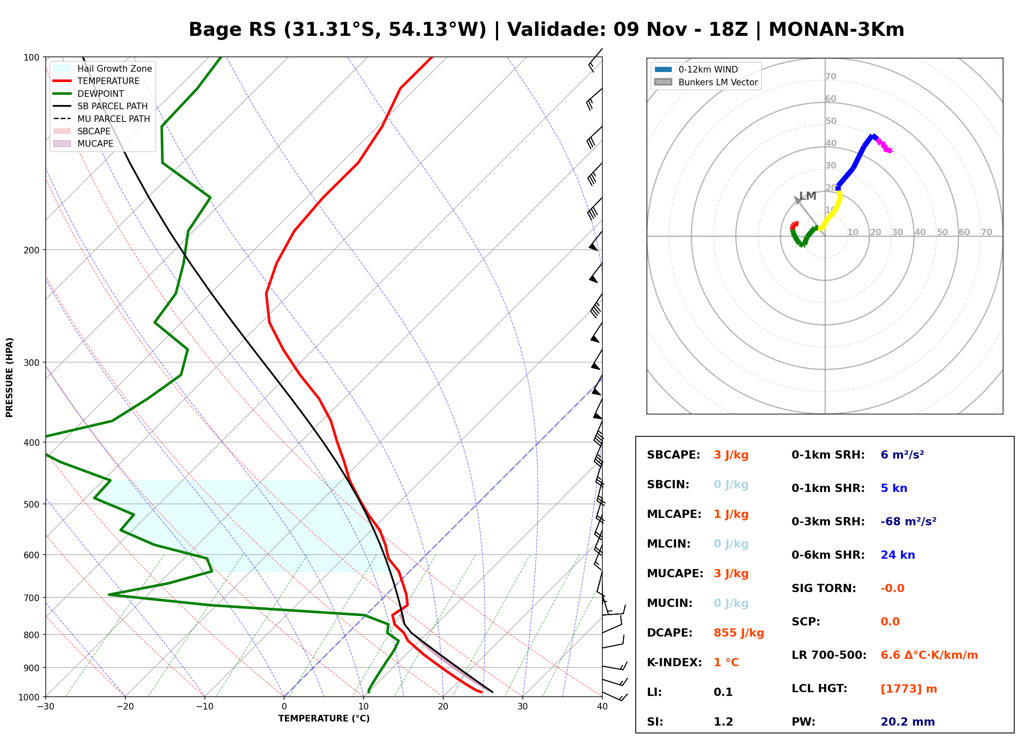
Task: Click the 0-12km WIND blue legend swatch
Action: (x=663, y=69)
